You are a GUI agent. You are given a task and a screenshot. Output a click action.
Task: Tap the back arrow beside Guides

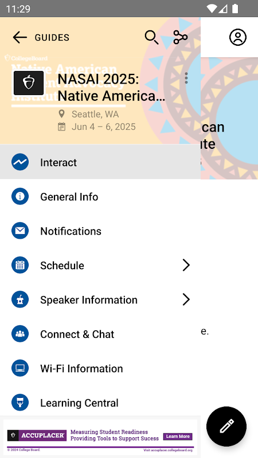point(19,37)
